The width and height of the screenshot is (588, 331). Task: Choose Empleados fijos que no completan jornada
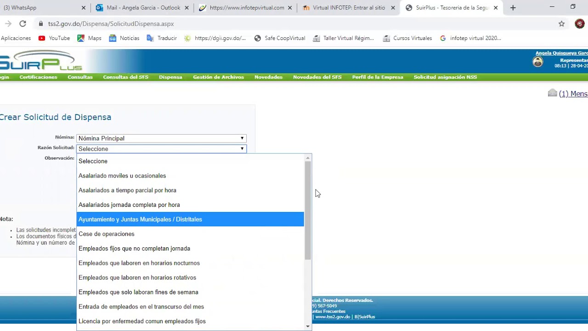coord(190,249)
